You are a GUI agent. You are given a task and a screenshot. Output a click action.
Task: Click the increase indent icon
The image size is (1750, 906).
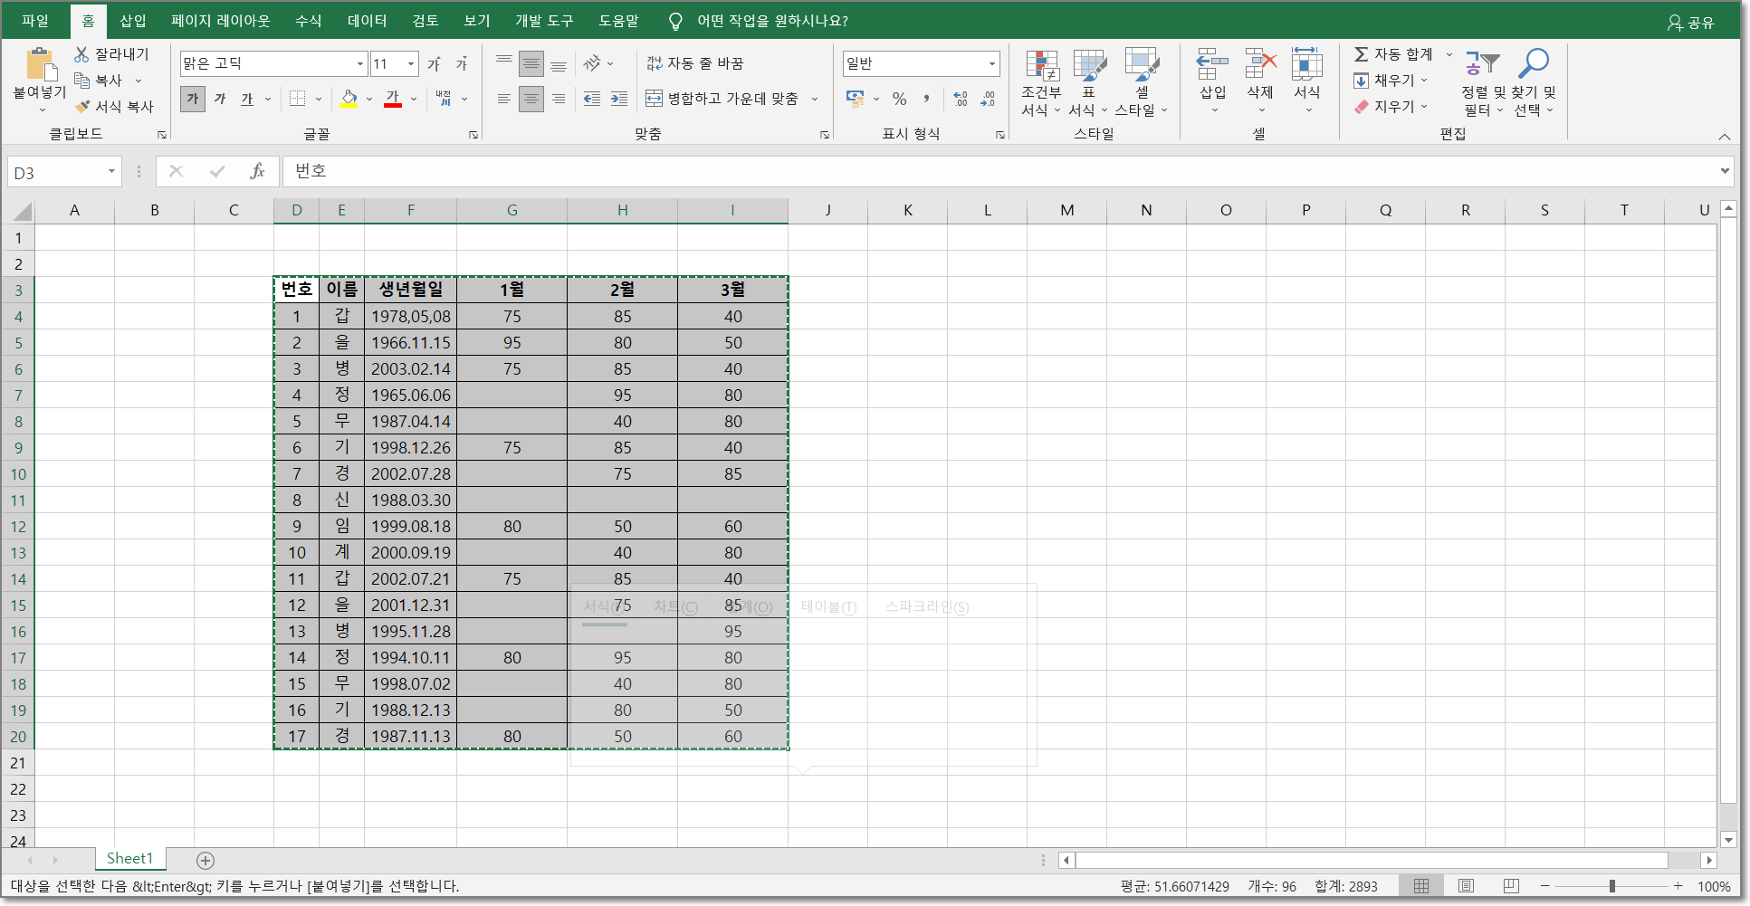click(619, 99)
